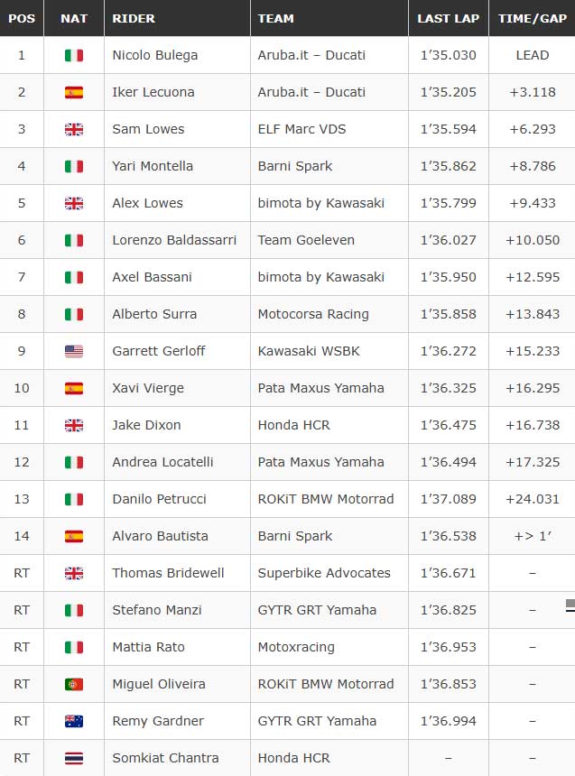Image resolution: width=575 pixels, height=776 pixels.
Task: Click the United States flag for Garrett Gerloff
Action: 74,351
